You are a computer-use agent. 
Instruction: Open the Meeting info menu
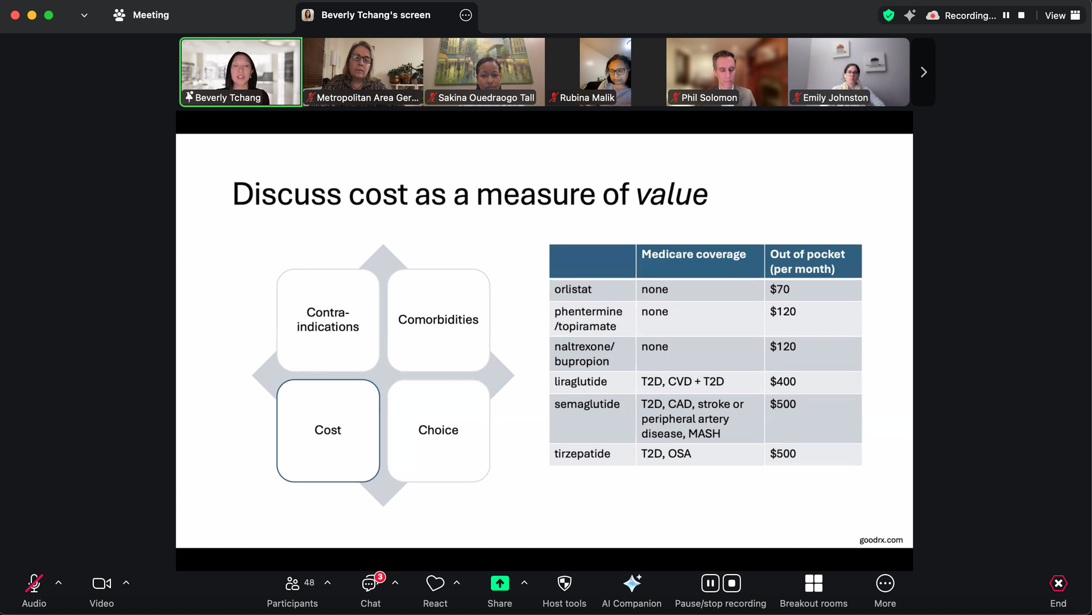click(x=142, y=15)
